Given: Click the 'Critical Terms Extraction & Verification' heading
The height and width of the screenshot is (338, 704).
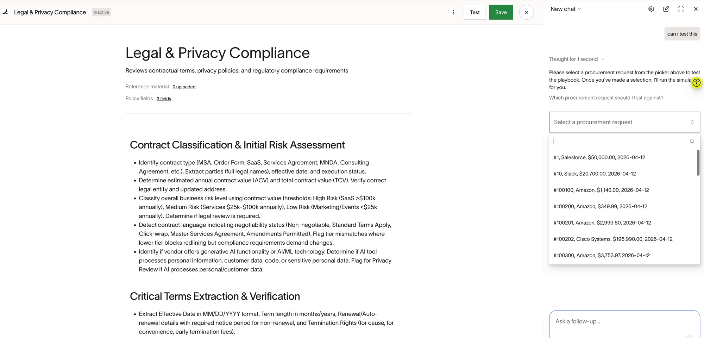Looking at the screenshot, I should (x=215, y=296).
